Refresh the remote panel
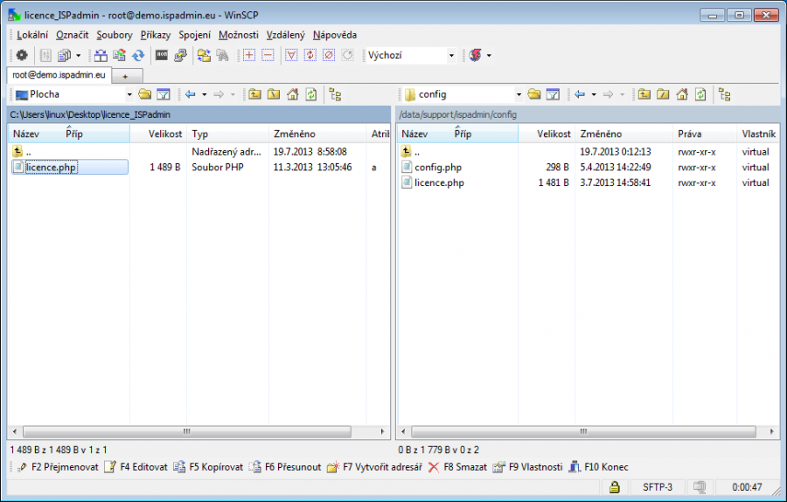 pyautogui.click(x=700, y=94)
